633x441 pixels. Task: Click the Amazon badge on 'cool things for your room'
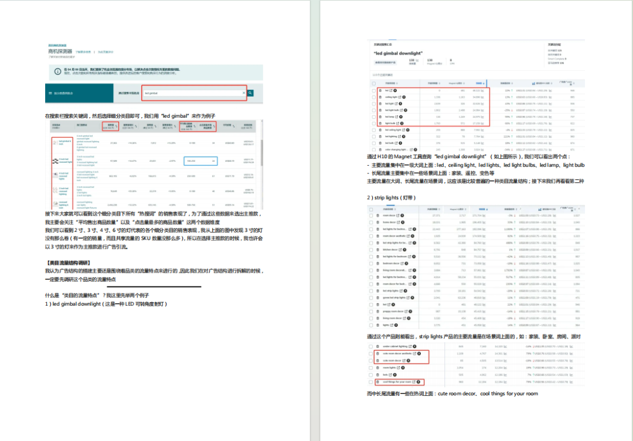(418, 382)
